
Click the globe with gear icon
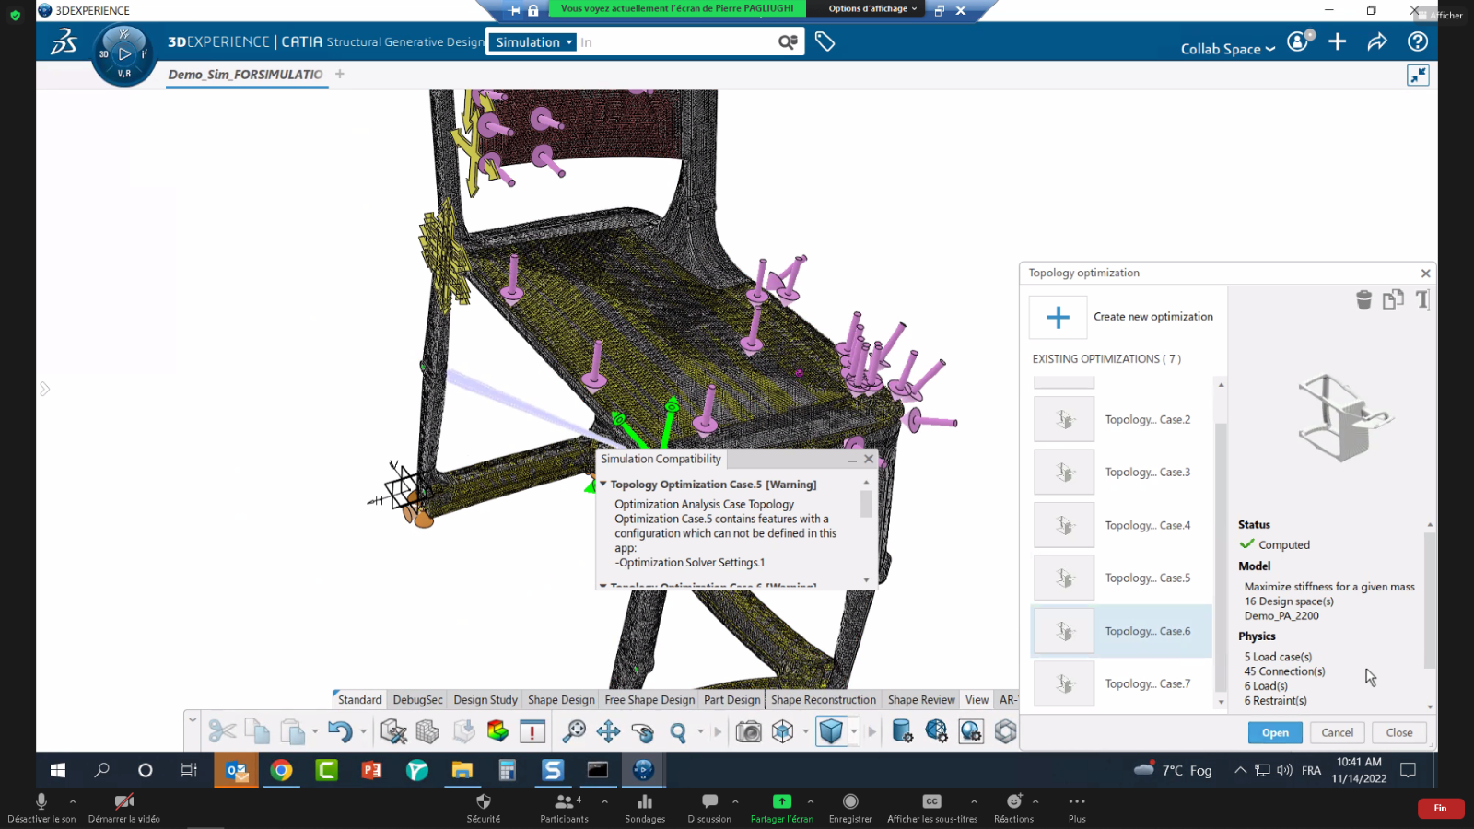936,731
